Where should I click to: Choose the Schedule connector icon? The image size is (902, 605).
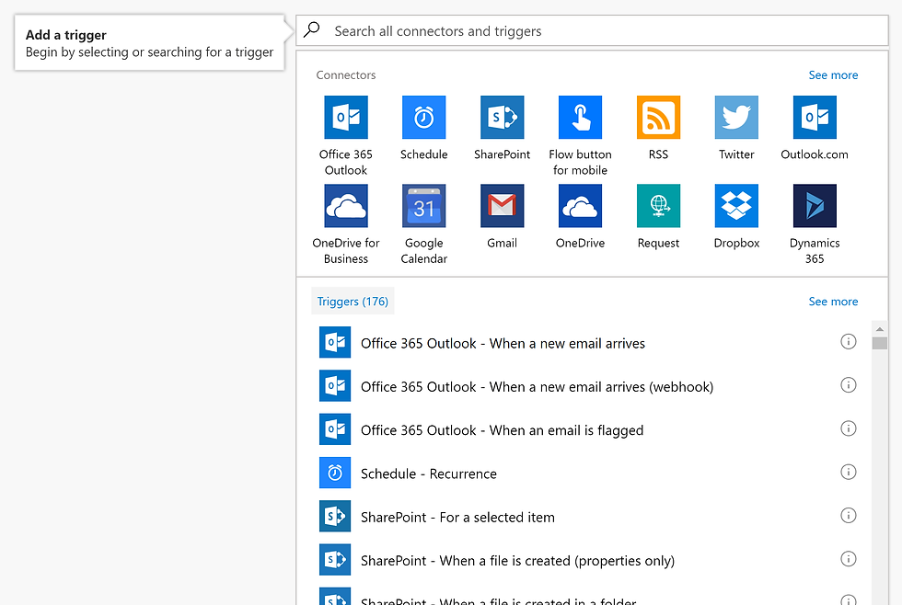pyautogui.click(x=424, y=117)
